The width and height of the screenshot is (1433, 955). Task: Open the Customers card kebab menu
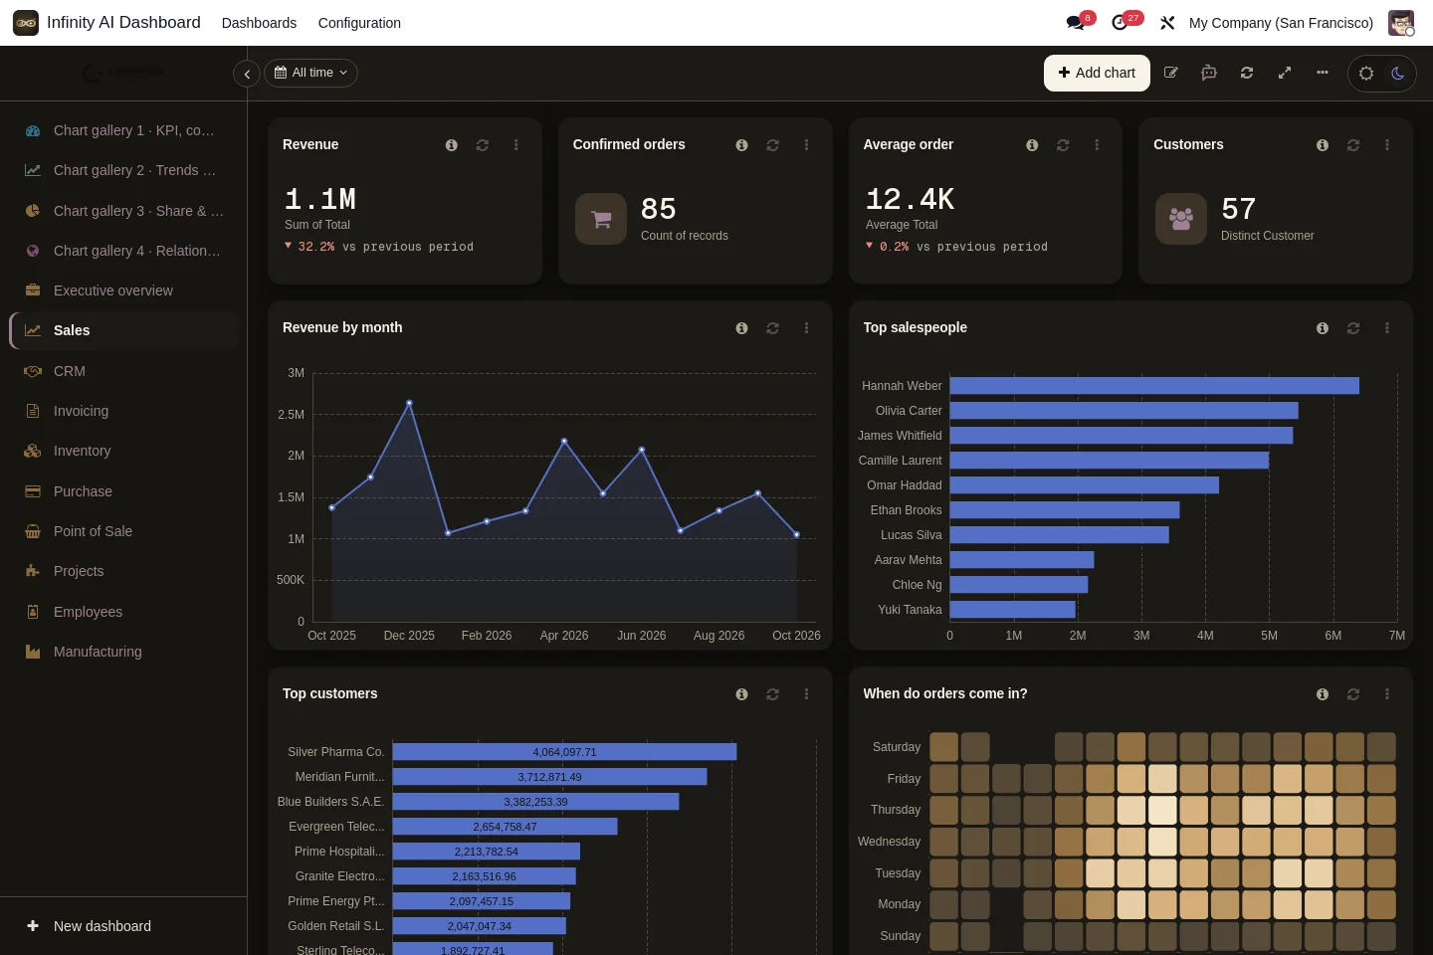(1387, 145)
